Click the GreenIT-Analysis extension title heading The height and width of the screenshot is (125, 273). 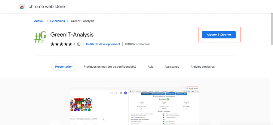[x=72, y=35]
